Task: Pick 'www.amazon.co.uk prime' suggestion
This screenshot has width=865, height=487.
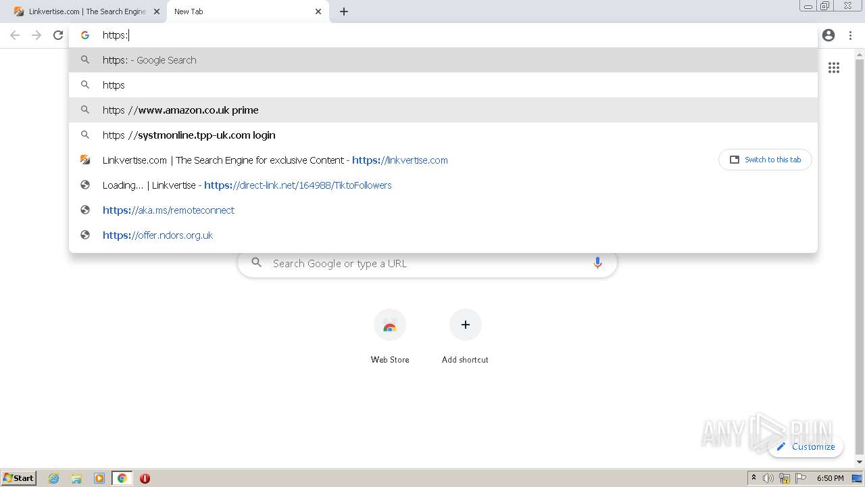Action: pos(443,110)
